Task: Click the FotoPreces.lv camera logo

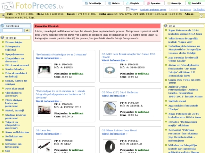Action: 7,5
